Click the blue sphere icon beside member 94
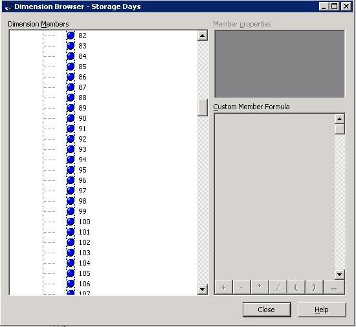Viewport: 356px width, 327px height. coord(71,160)
